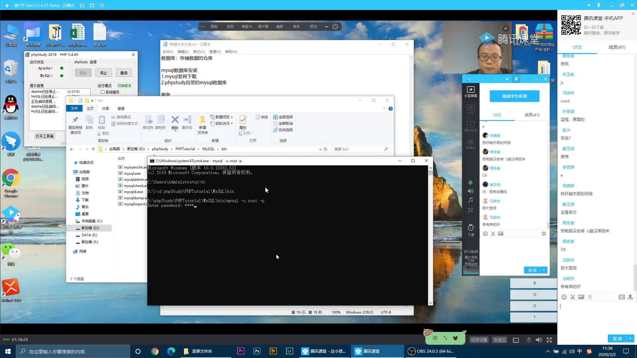This screenshot has height=358, width=637.
Task: Click the fullscreen arrows icon in sidebar
Action: [x=470, y=210]
